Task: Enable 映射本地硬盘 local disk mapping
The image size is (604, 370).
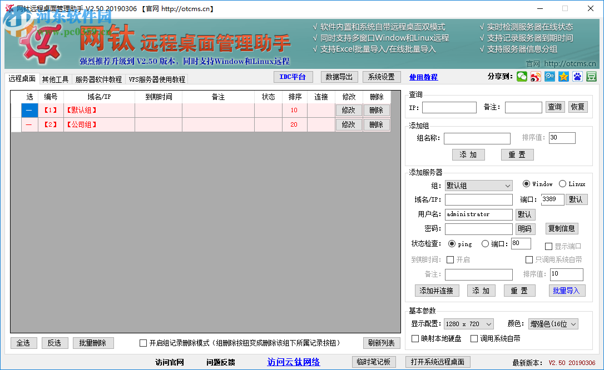Action: 415,338
